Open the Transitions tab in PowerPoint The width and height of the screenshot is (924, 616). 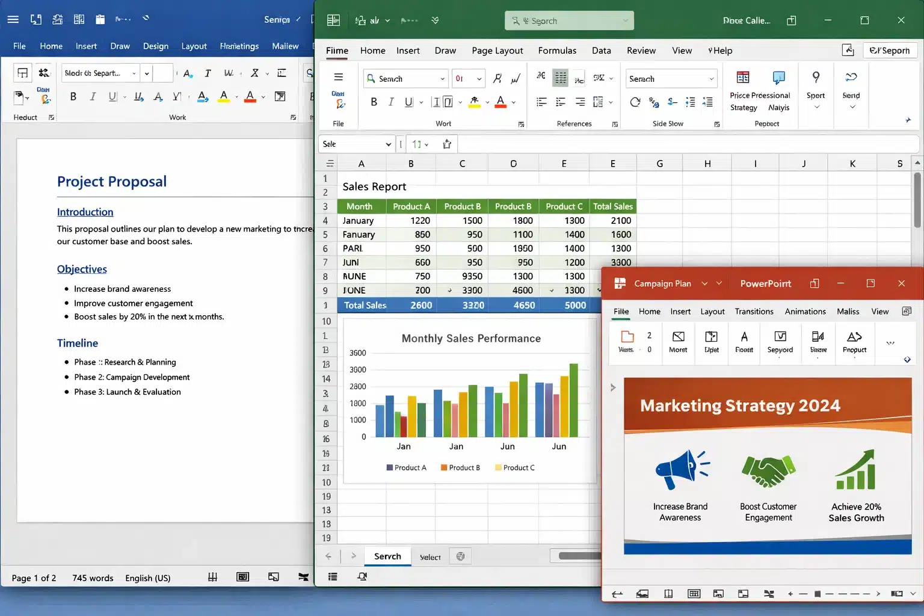[754, 312]
